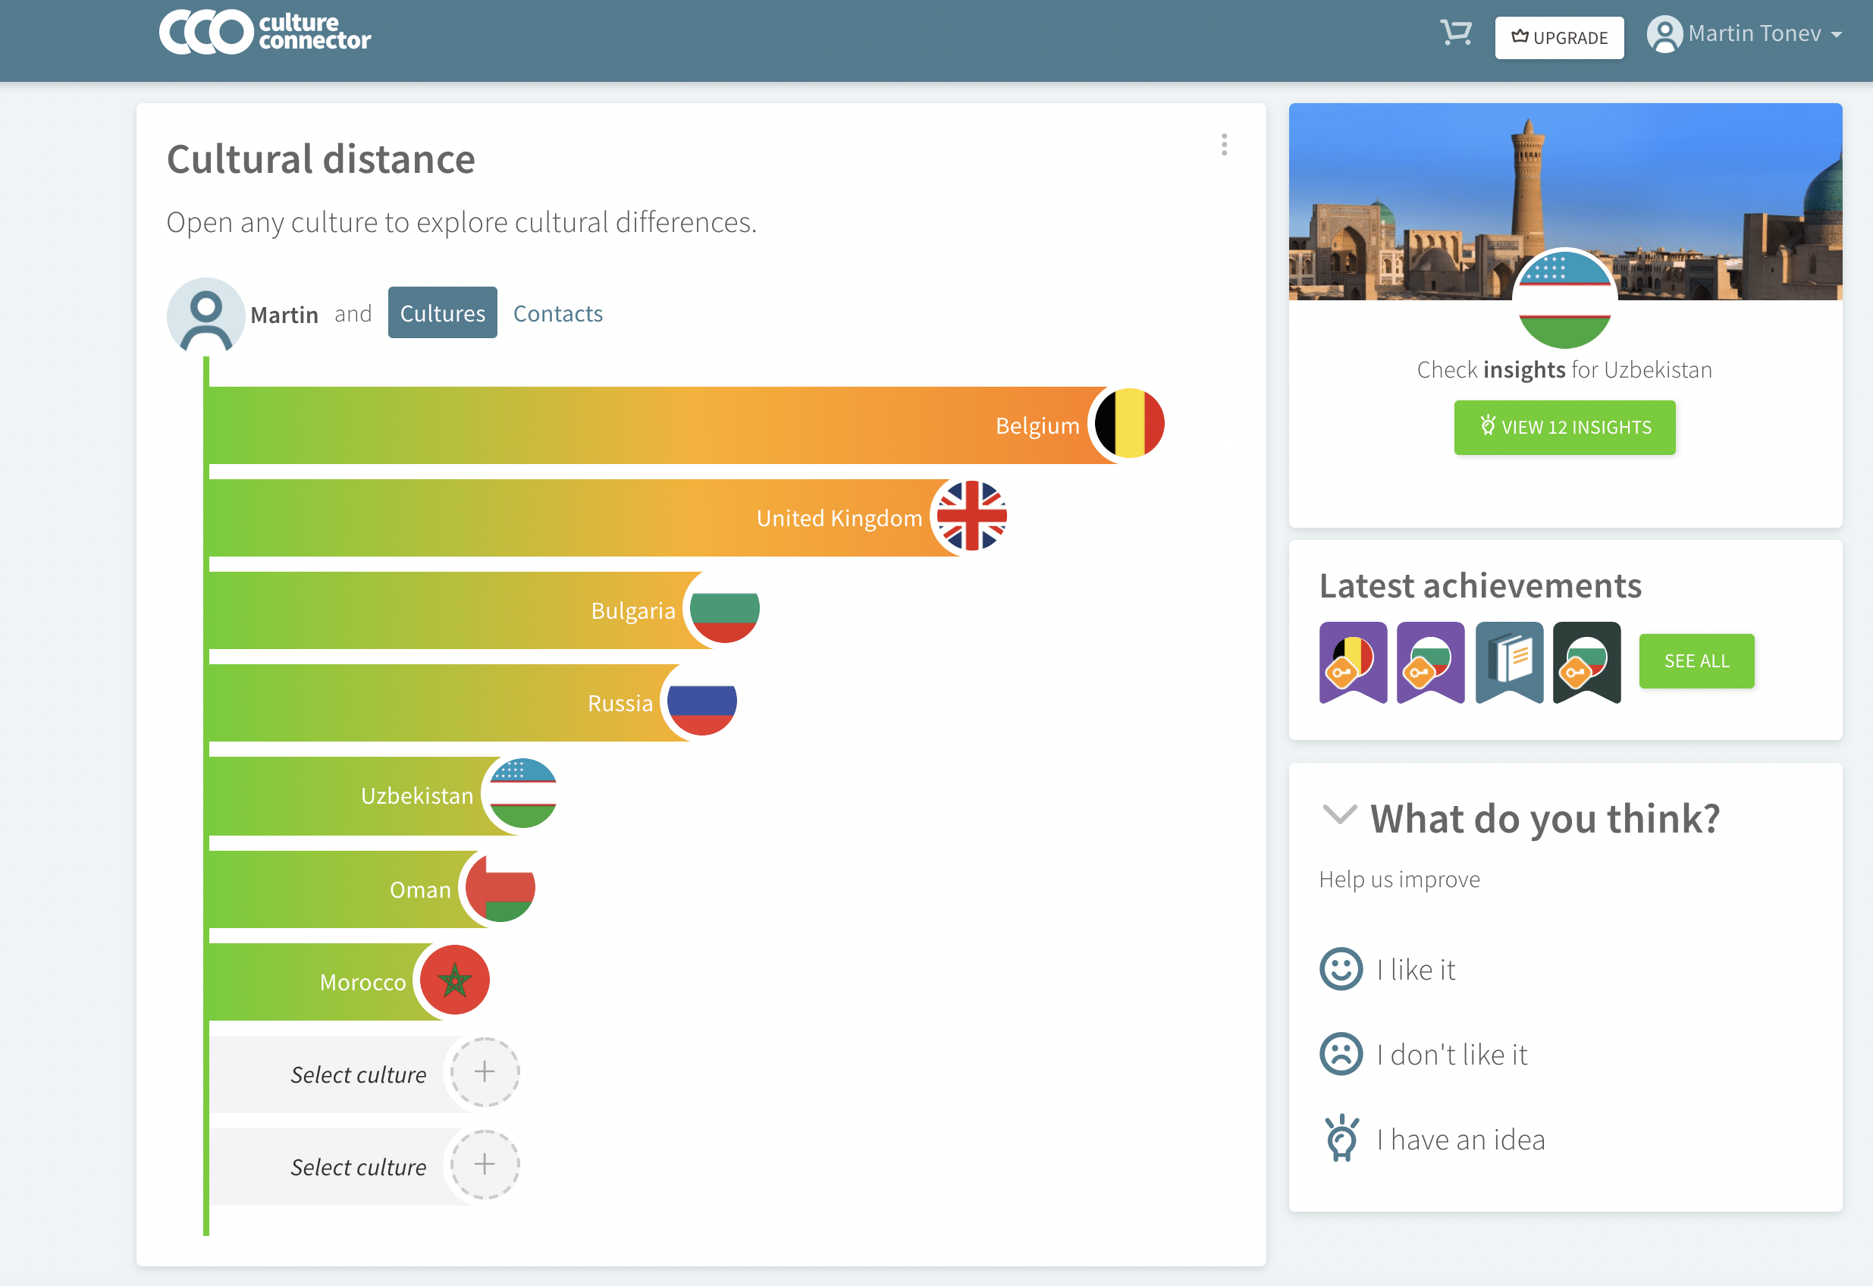Click the second Select culture plus icon
This screenshot has width=1873, height=1286.
(485, 1165)
